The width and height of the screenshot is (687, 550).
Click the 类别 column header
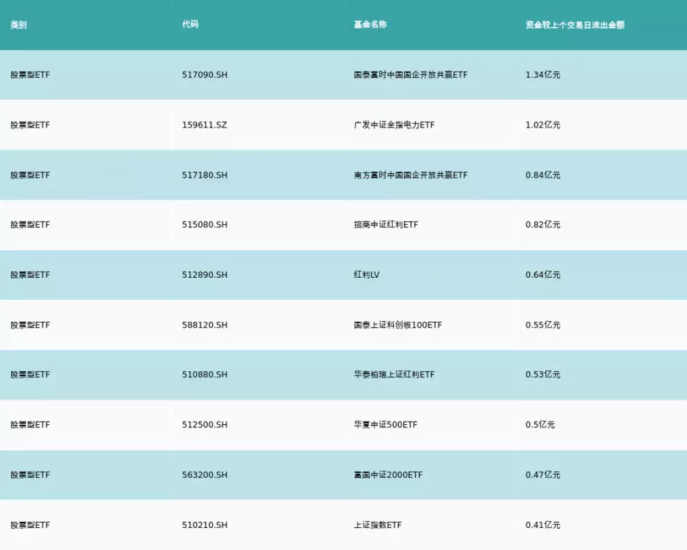[x=19, y=25]
